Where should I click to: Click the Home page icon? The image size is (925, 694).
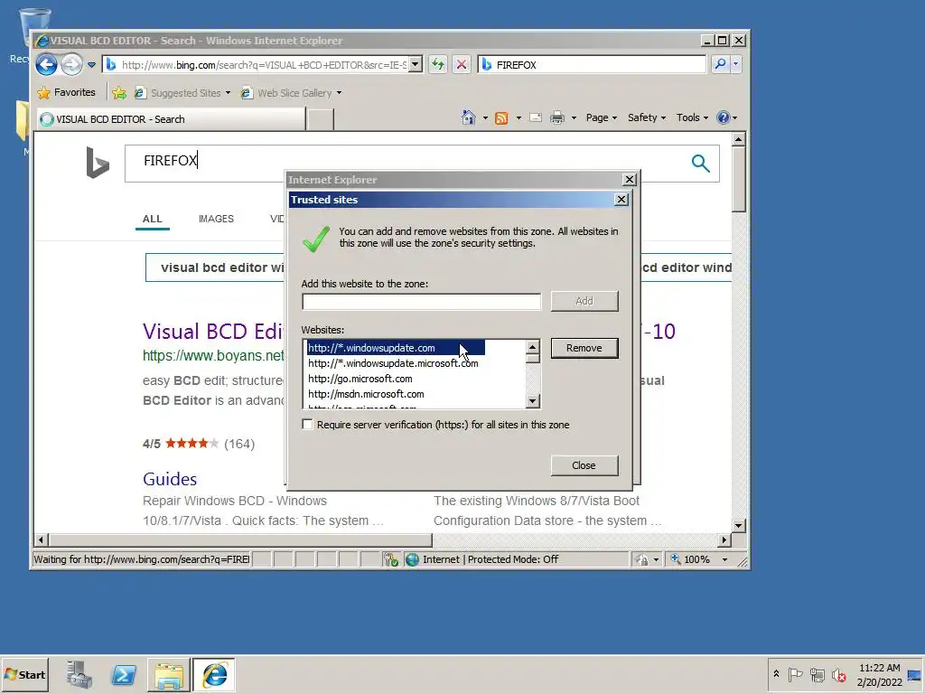click(x=469, y=117)
